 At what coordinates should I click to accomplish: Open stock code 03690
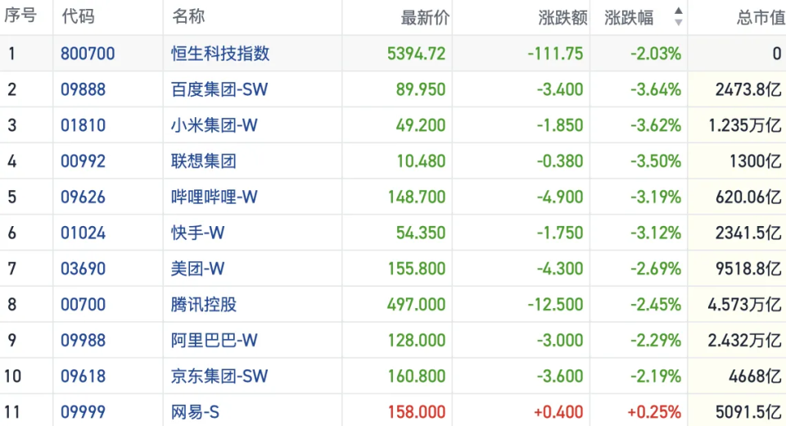tap(84, 269)
